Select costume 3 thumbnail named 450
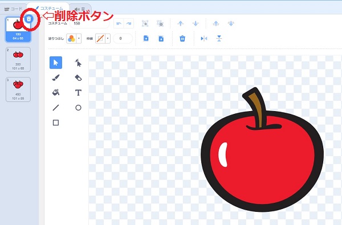 [x=18, y=89]
